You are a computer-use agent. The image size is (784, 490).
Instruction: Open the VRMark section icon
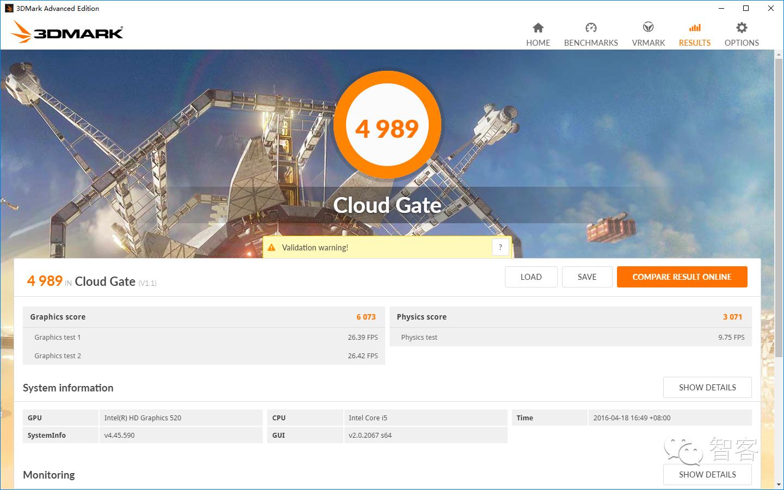tap(648, 28)
